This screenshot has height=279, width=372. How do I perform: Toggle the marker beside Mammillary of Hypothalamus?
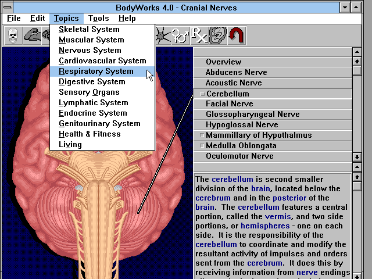[x=202, y=135]
